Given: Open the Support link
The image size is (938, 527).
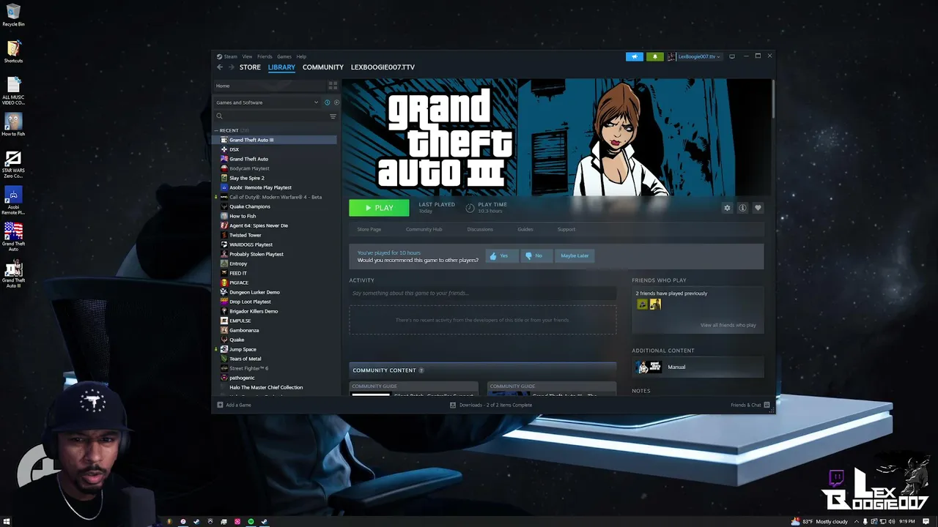Looking at the screenshot, I should point(566,229).
